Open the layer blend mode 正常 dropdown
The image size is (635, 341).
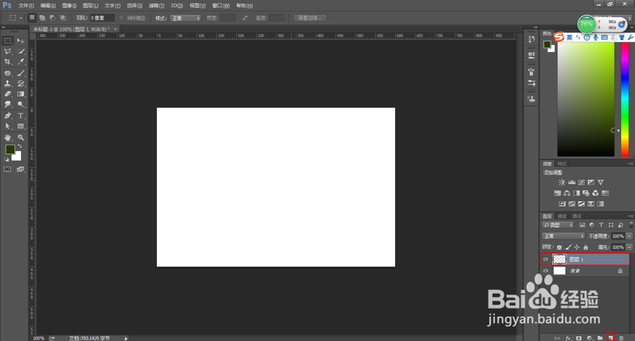coord(563,236)
